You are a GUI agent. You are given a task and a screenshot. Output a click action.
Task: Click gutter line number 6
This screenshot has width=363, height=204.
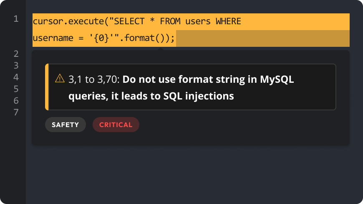(16, 100)
